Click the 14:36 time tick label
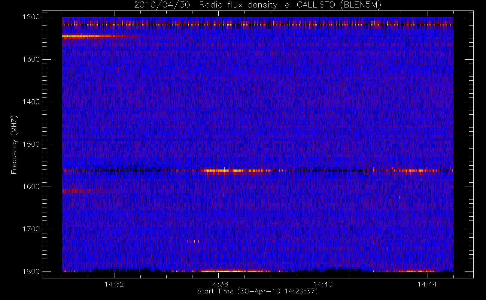 click(219, 284)
